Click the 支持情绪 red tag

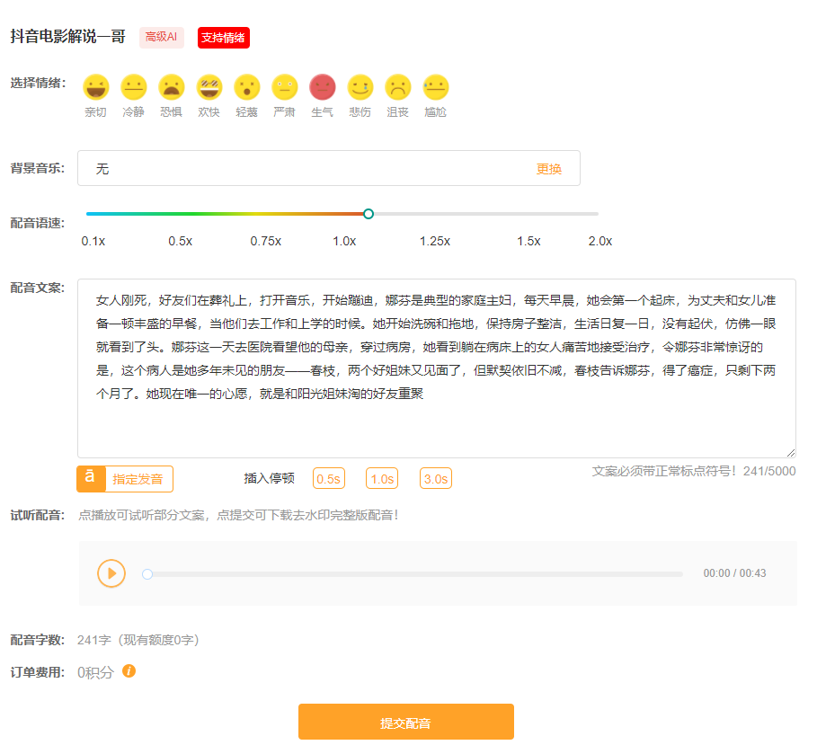point(224,38)
